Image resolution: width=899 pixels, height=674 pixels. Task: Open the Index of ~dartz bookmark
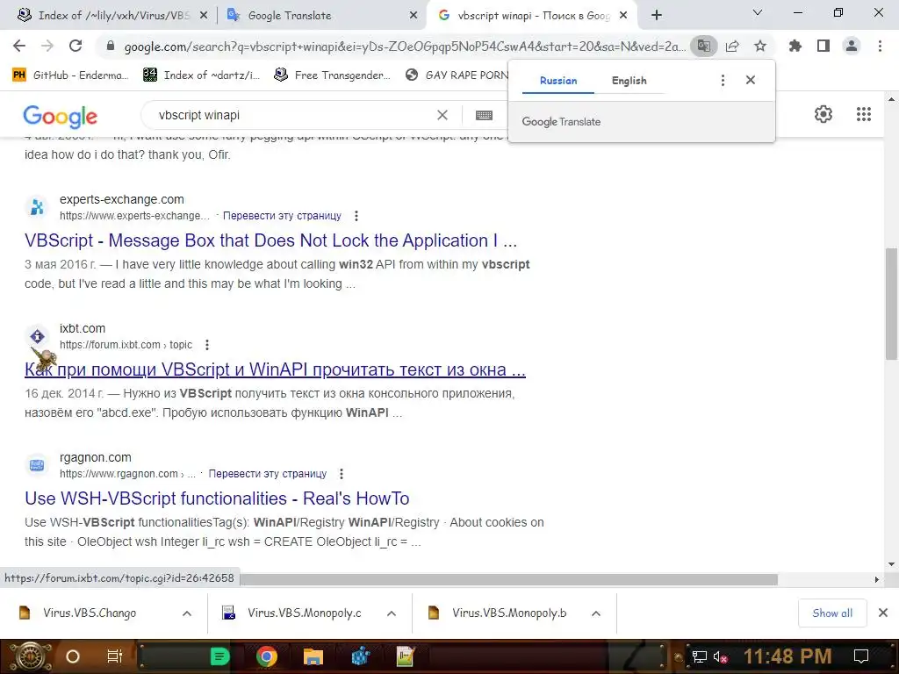201,75
